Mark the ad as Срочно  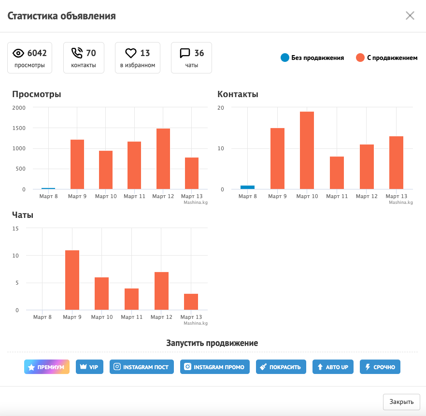pyautogui.click(x=380, y=367)
